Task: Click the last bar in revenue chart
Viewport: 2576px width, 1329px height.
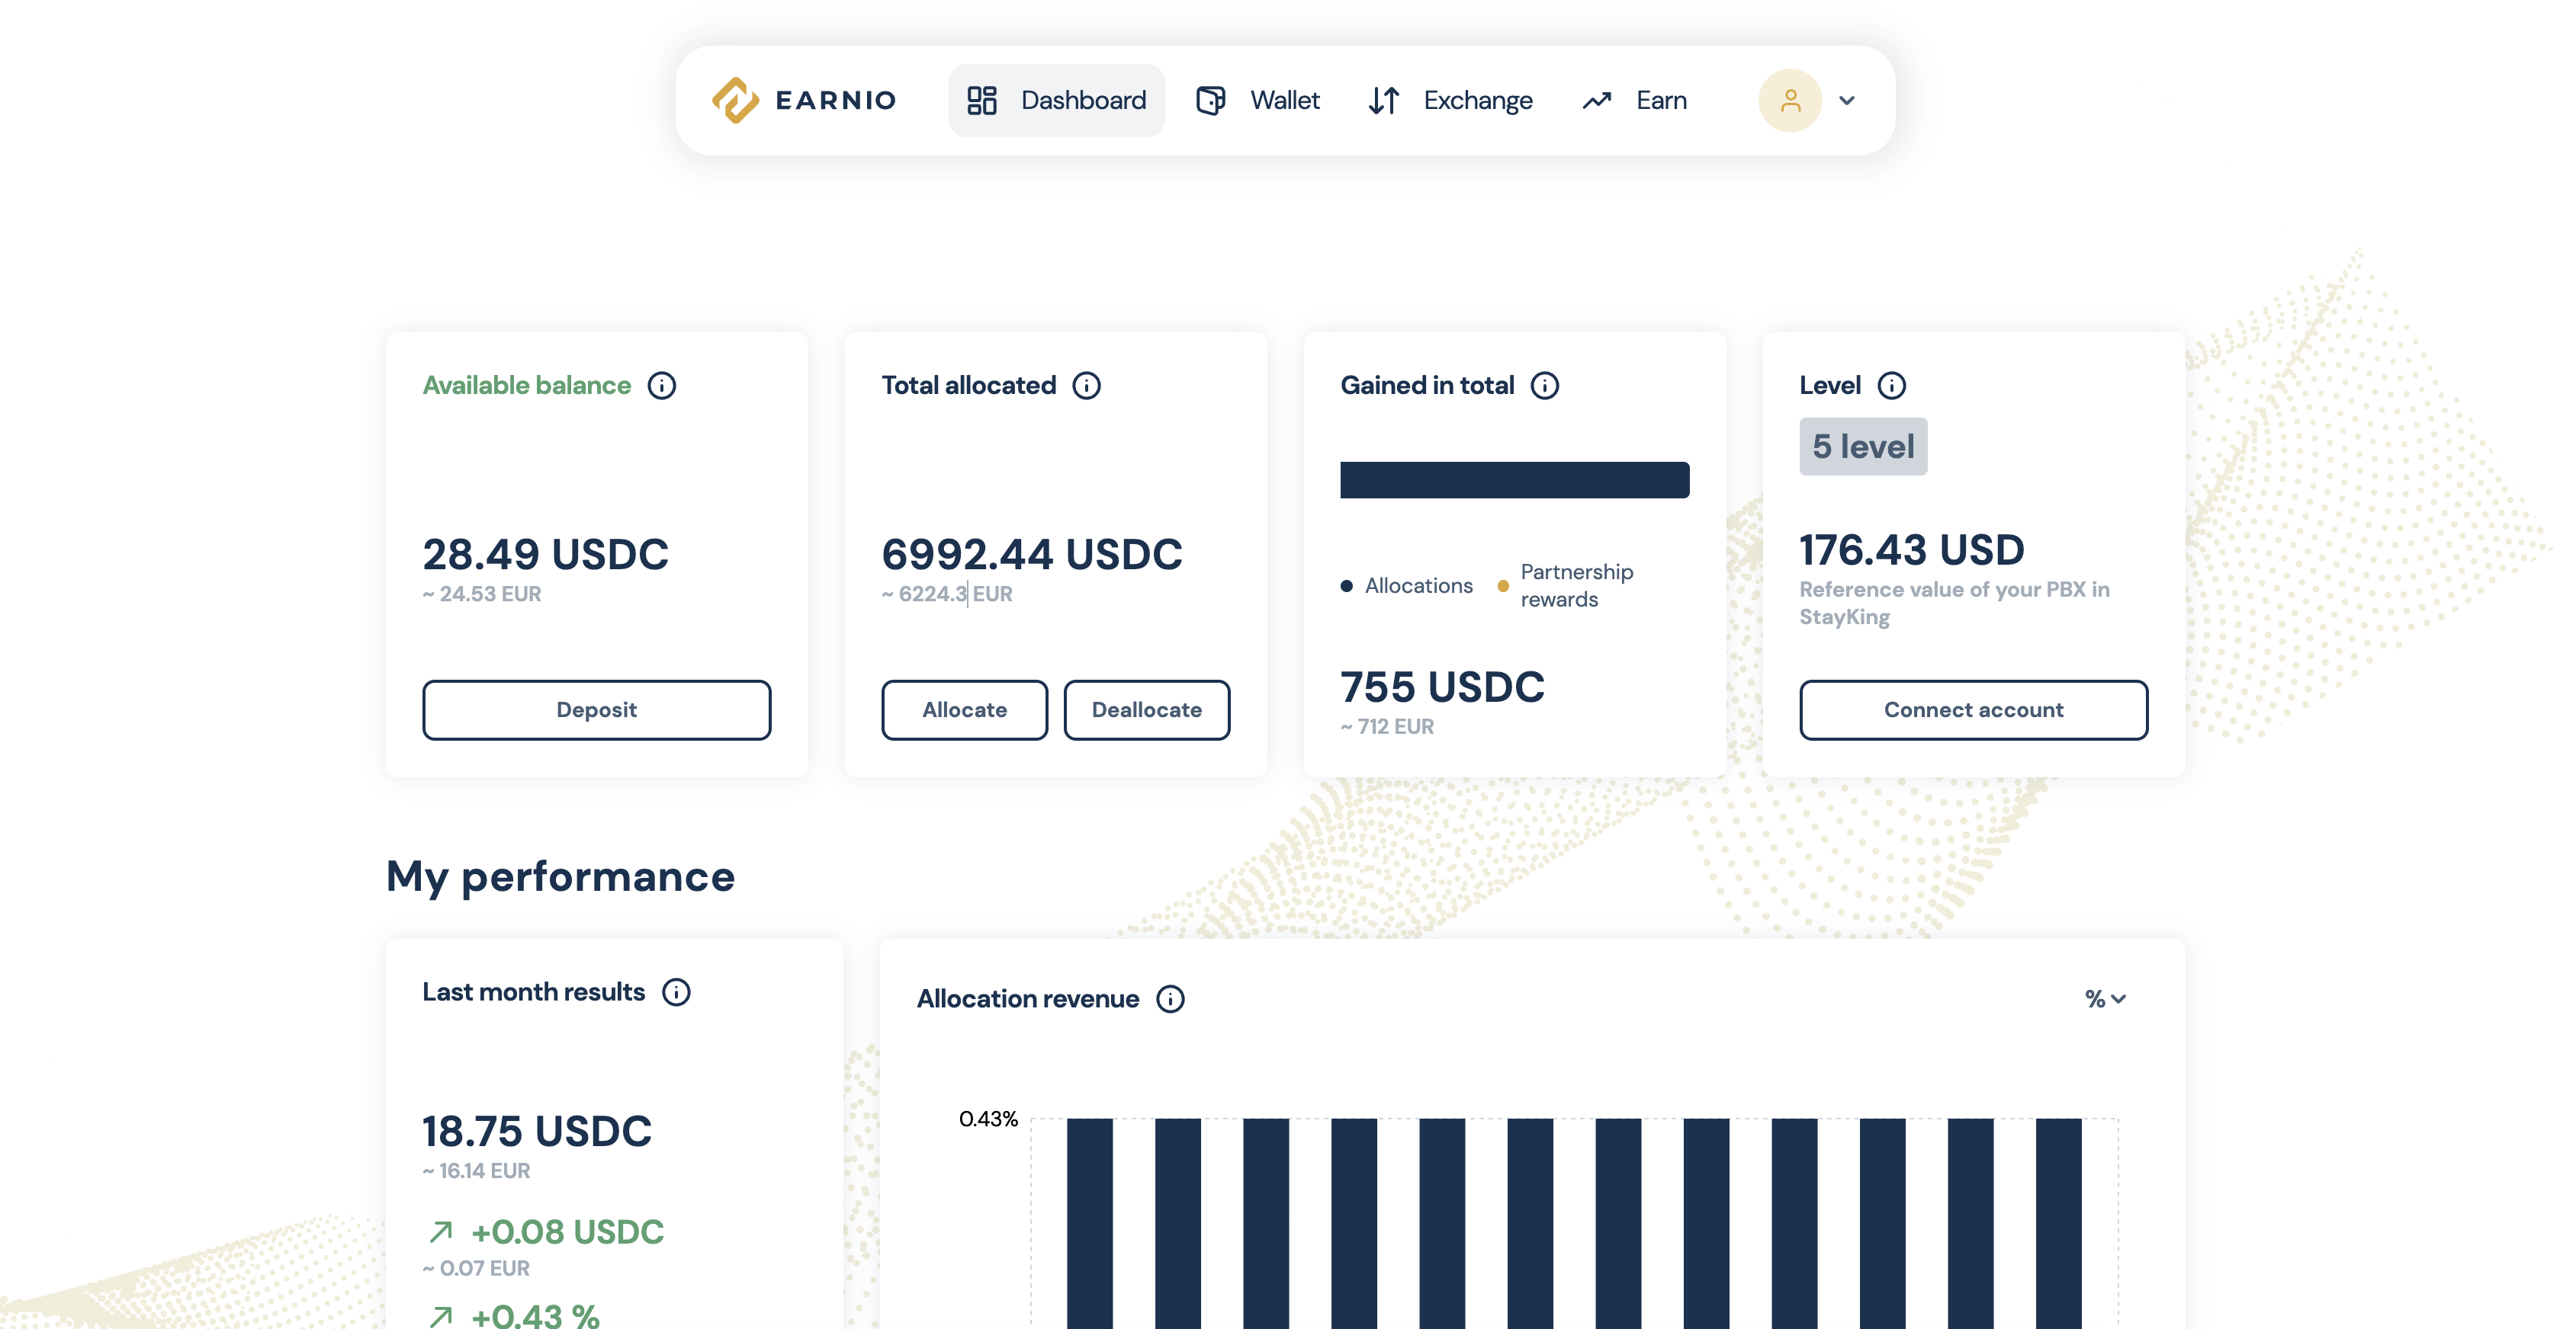Action: click(2059, 1223)
